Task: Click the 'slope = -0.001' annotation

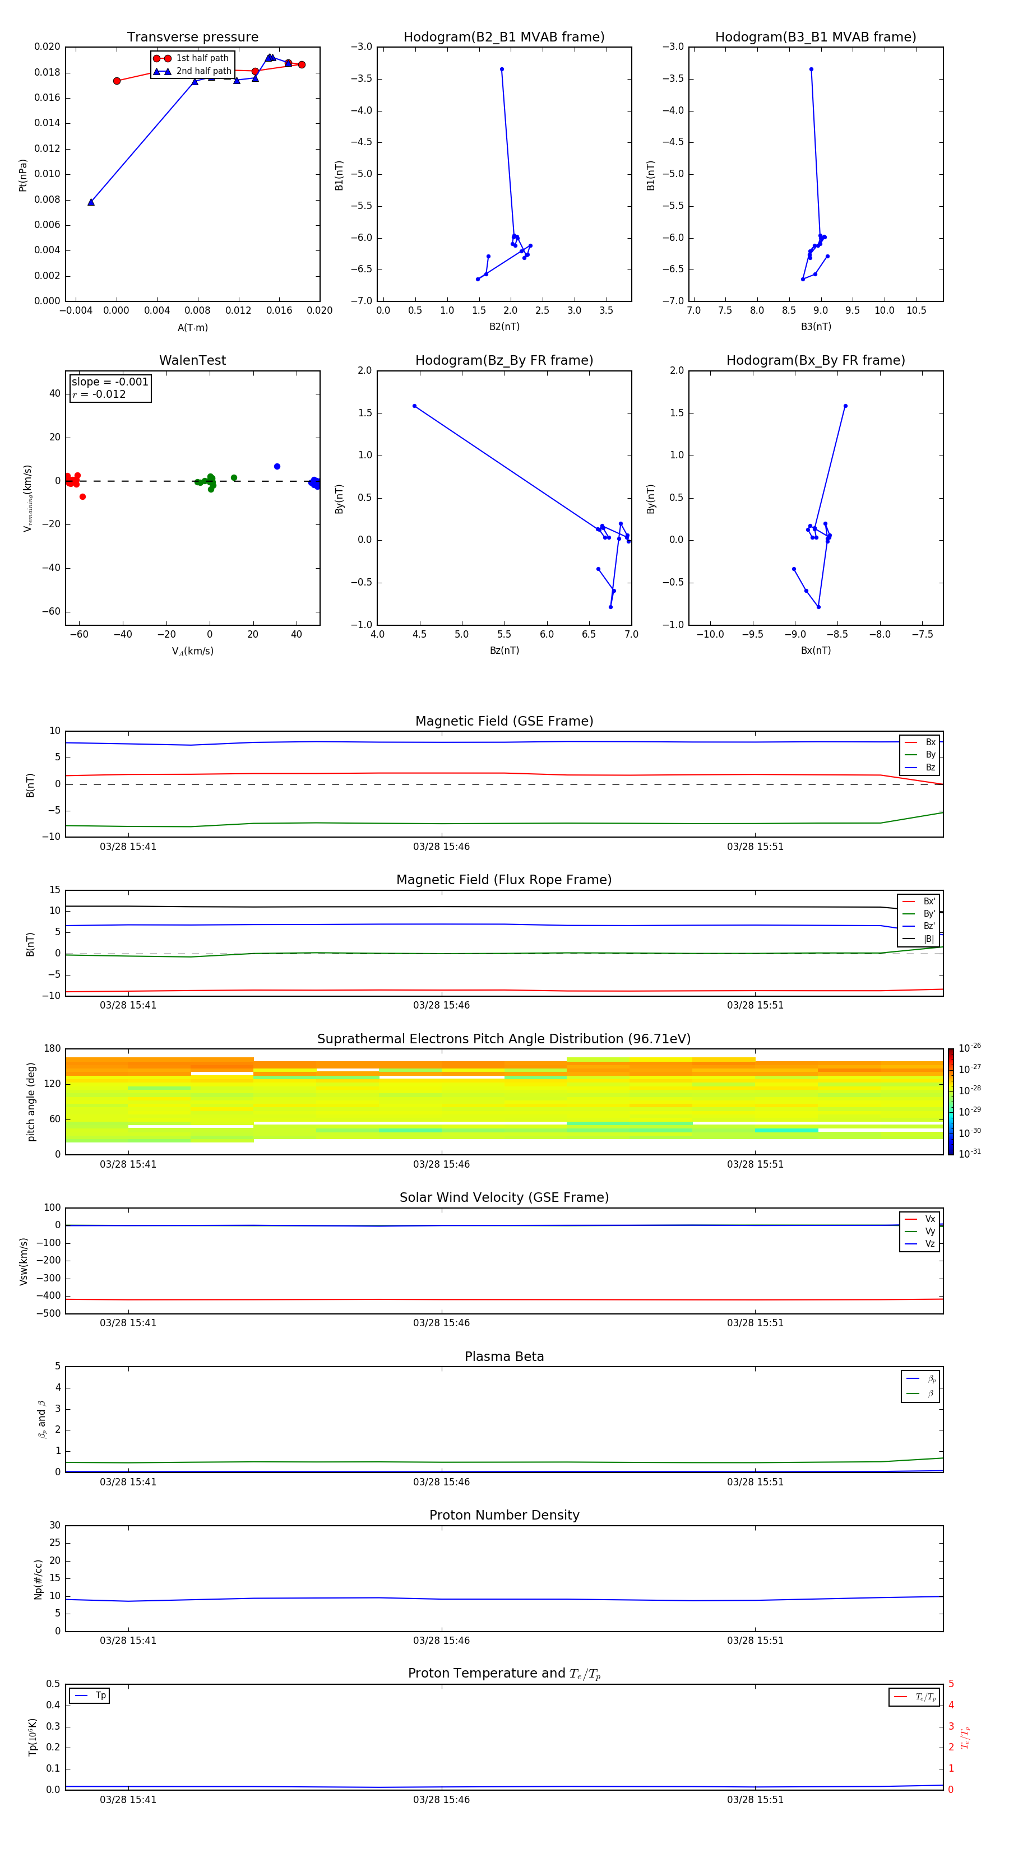Action: 110,382
